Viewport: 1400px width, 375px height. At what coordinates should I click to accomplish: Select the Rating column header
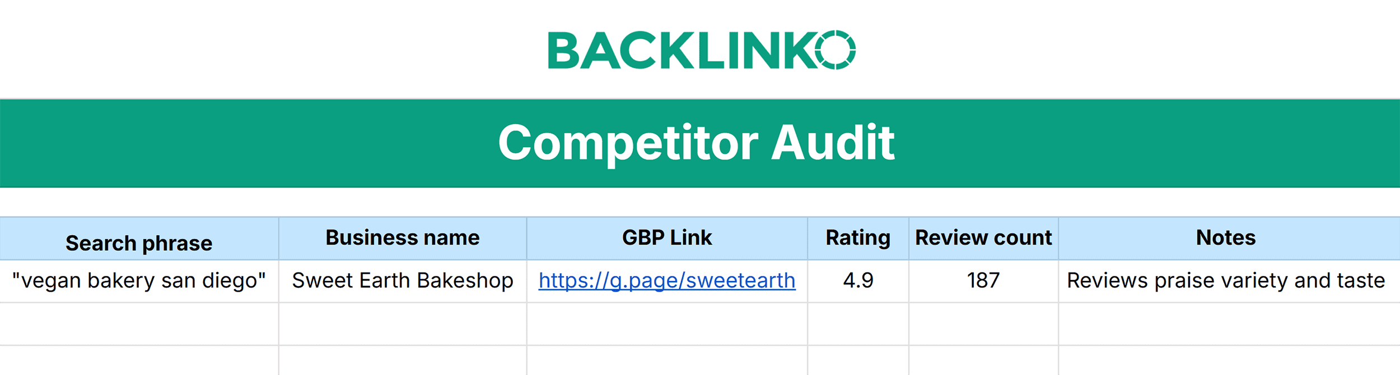[858, 238]
